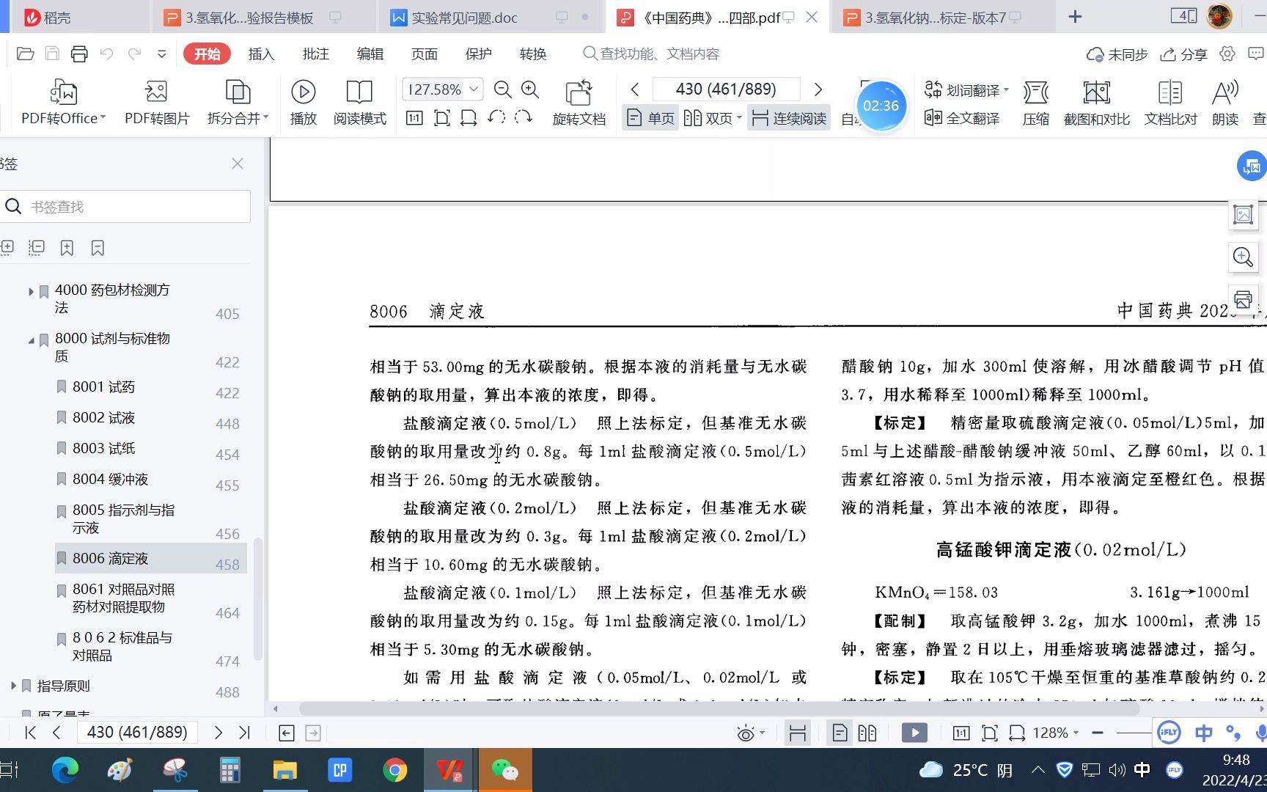Open the 开始 ribbon tab
1267x792 pixels.
(x=207, y=54)
